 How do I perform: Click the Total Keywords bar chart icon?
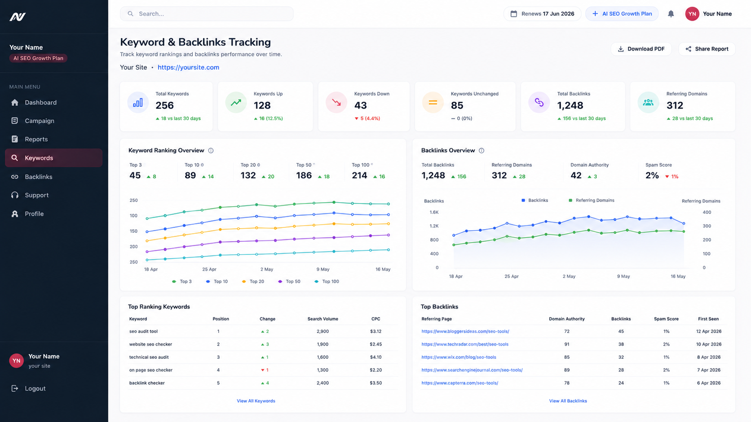tap(138, 102)
